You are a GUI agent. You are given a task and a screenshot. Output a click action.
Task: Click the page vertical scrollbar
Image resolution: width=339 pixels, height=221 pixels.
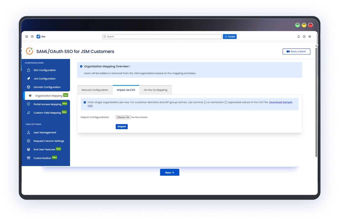point(316,102)
